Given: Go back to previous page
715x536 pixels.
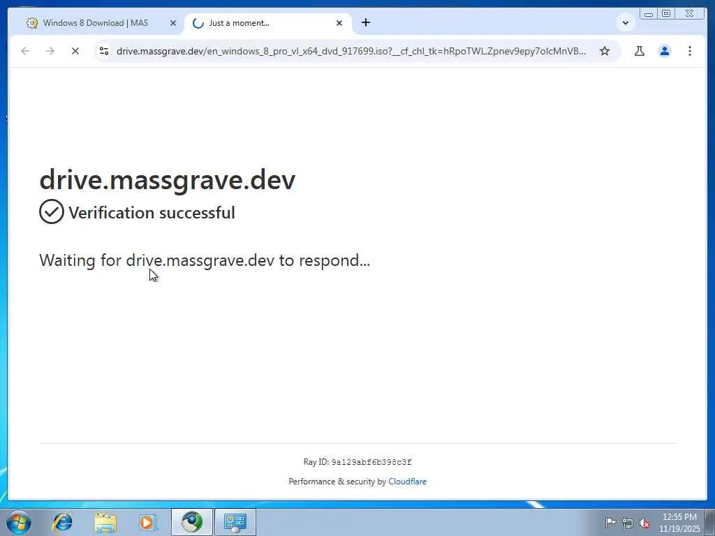Looking at the screenshot, I should coord(25,51).
